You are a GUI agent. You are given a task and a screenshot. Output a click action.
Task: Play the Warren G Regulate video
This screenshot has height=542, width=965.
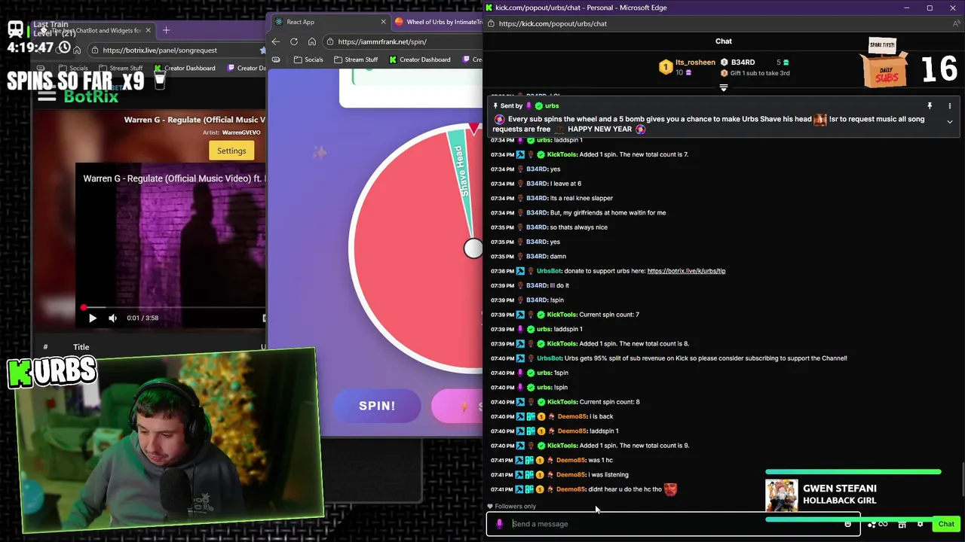93,318
